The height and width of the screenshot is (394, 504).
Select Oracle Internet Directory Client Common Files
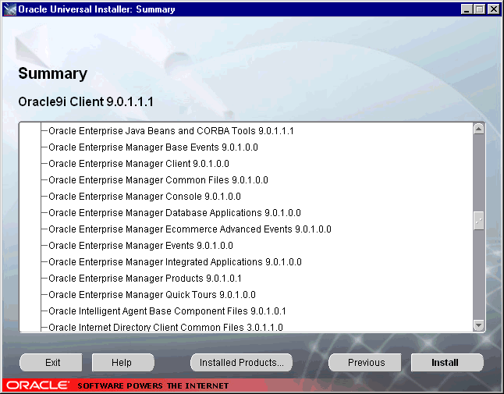click(165, 327)
